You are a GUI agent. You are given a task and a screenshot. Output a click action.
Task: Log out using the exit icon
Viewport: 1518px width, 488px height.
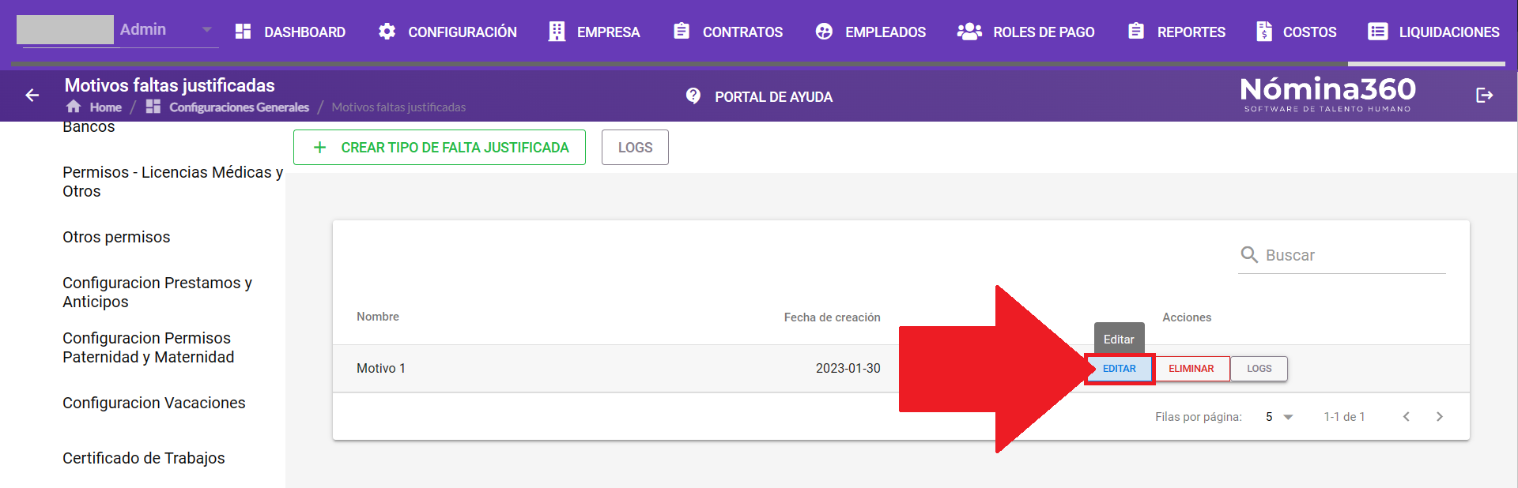[x=1484, y=96]
